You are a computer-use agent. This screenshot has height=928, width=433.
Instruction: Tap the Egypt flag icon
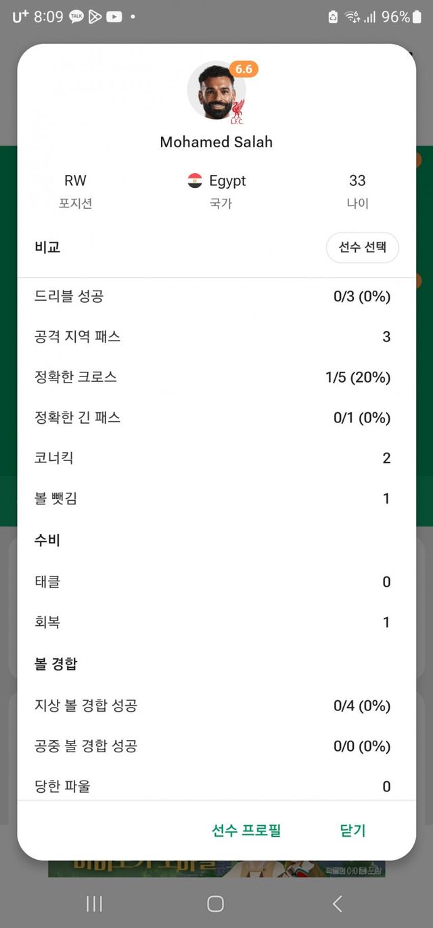pos(195,180)
